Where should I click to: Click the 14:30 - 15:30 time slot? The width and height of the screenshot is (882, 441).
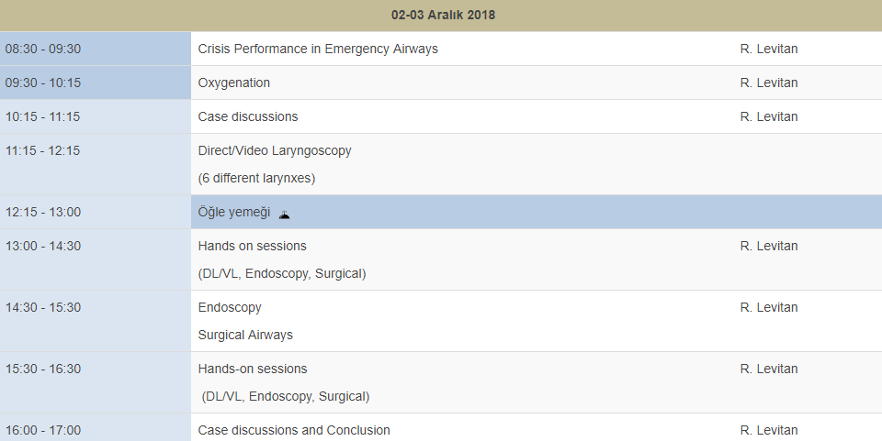(43, 307)
